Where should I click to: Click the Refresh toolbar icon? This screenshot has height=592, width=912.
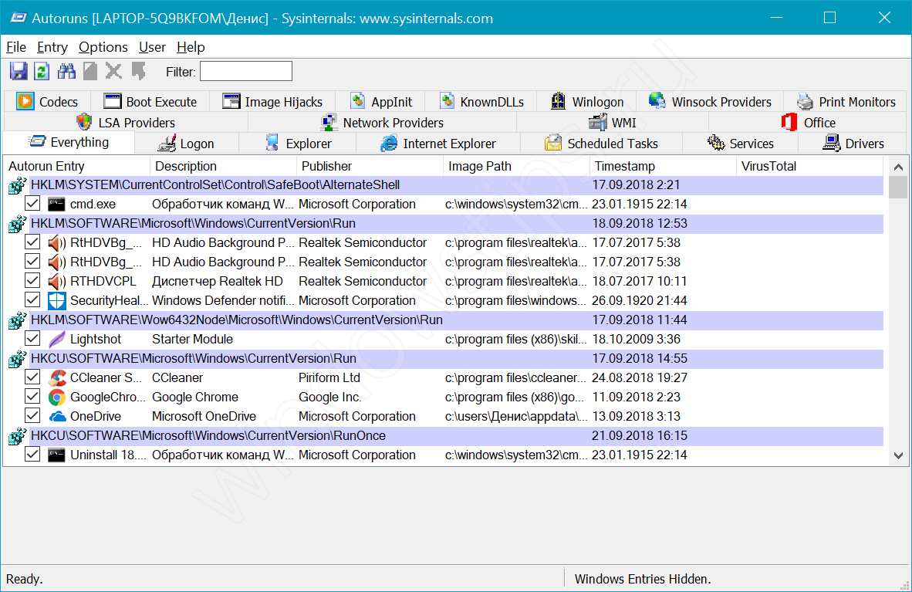point(42,72)
